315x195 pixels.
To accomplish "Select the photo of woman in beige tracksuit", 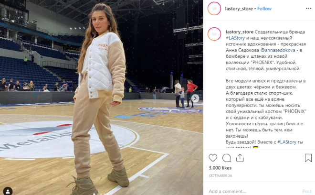I will pos(102,97).
